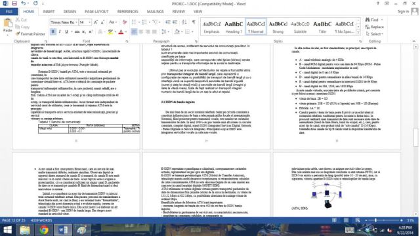
Task: Open the Bullets list dropdown arrow
Action: coord(138,22)
